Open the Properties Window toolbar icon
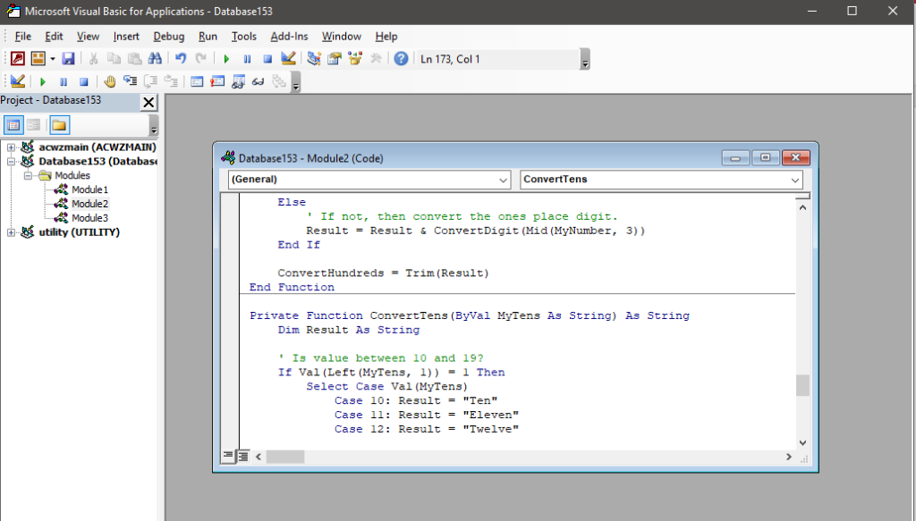Screen dimensions: 916x521 pyautogui.click(x=335, y=58)
